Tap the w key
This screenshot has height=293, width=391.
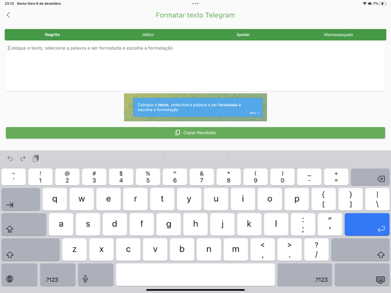[82, 199]
